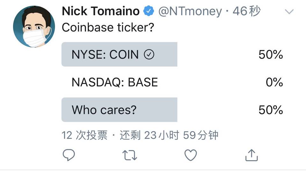Click the 12 次投票 vote count
The width and height of the screenshot is (306, 173).
(84, 135)
